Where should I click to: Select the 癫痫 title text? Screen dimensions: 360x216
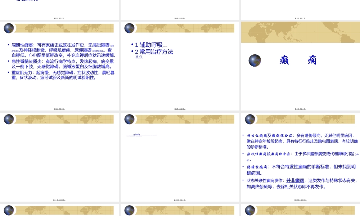point(298,60)
